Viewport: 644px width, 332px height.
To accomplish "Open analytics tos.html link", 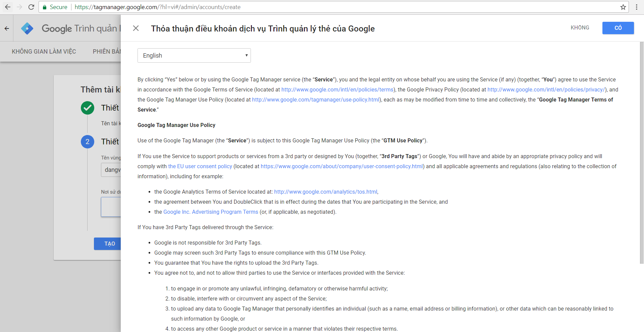I will coord(326,192).
